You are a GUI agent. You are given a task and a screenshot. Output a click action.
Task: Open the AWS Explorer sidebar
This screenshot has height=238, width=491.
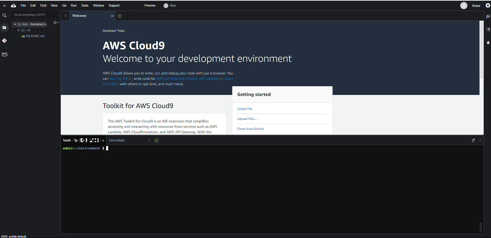[4, 54]
